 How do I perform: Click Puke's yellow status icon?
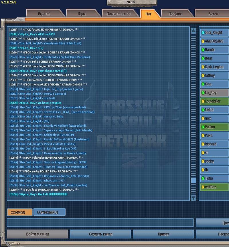203,136
